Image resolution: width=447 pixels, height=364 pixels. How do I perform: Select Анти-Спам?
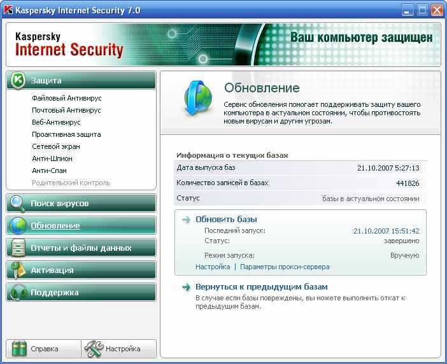click(x=49, y=171)
